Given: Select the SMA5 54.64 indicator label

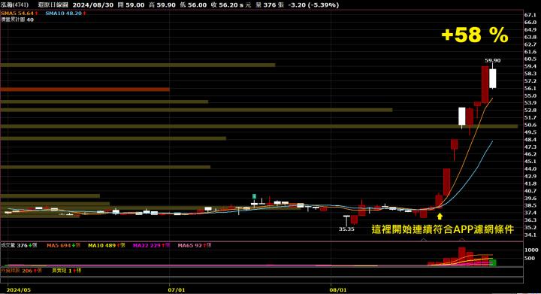Looking at the screenshot, I should tap(17, 13).
